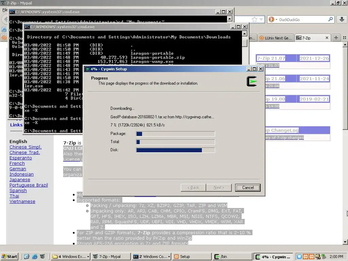
Task: Switch language to French
Action: [x=17, y=163]
